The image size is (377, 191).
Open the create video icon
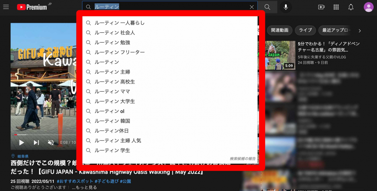321,7
